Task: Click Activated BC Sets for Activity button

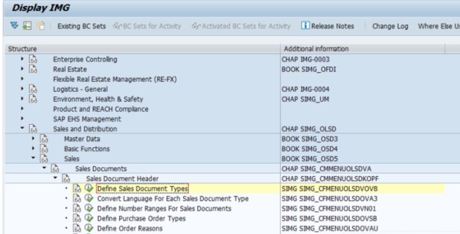Action: point(241,26)
